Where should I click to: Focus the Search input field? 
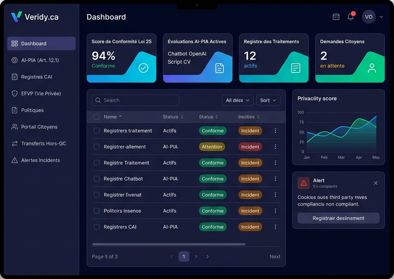point(135,100)
